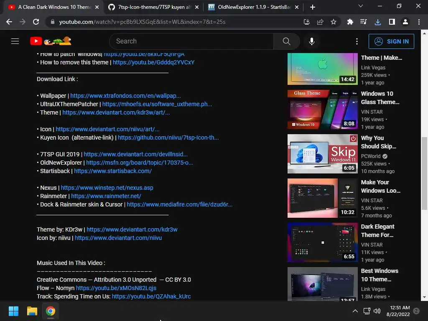428x321 pixels.
Task: Click the site lock icon in address bar
Action: (x=53, y=22)
